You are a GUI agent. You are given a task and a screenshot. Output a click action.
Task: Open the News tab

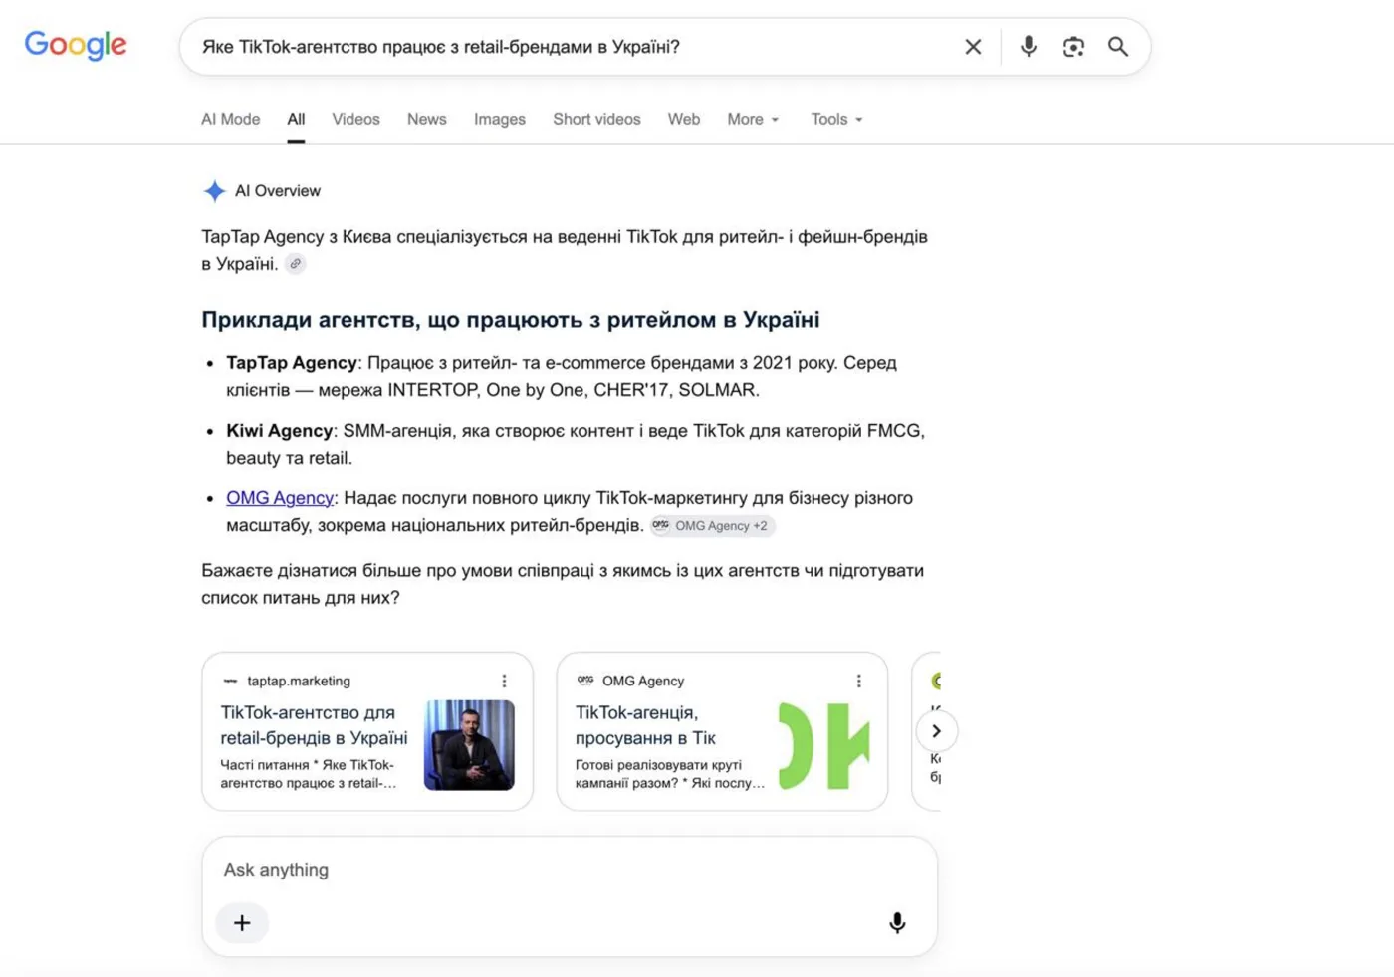[x=427, y=119]
